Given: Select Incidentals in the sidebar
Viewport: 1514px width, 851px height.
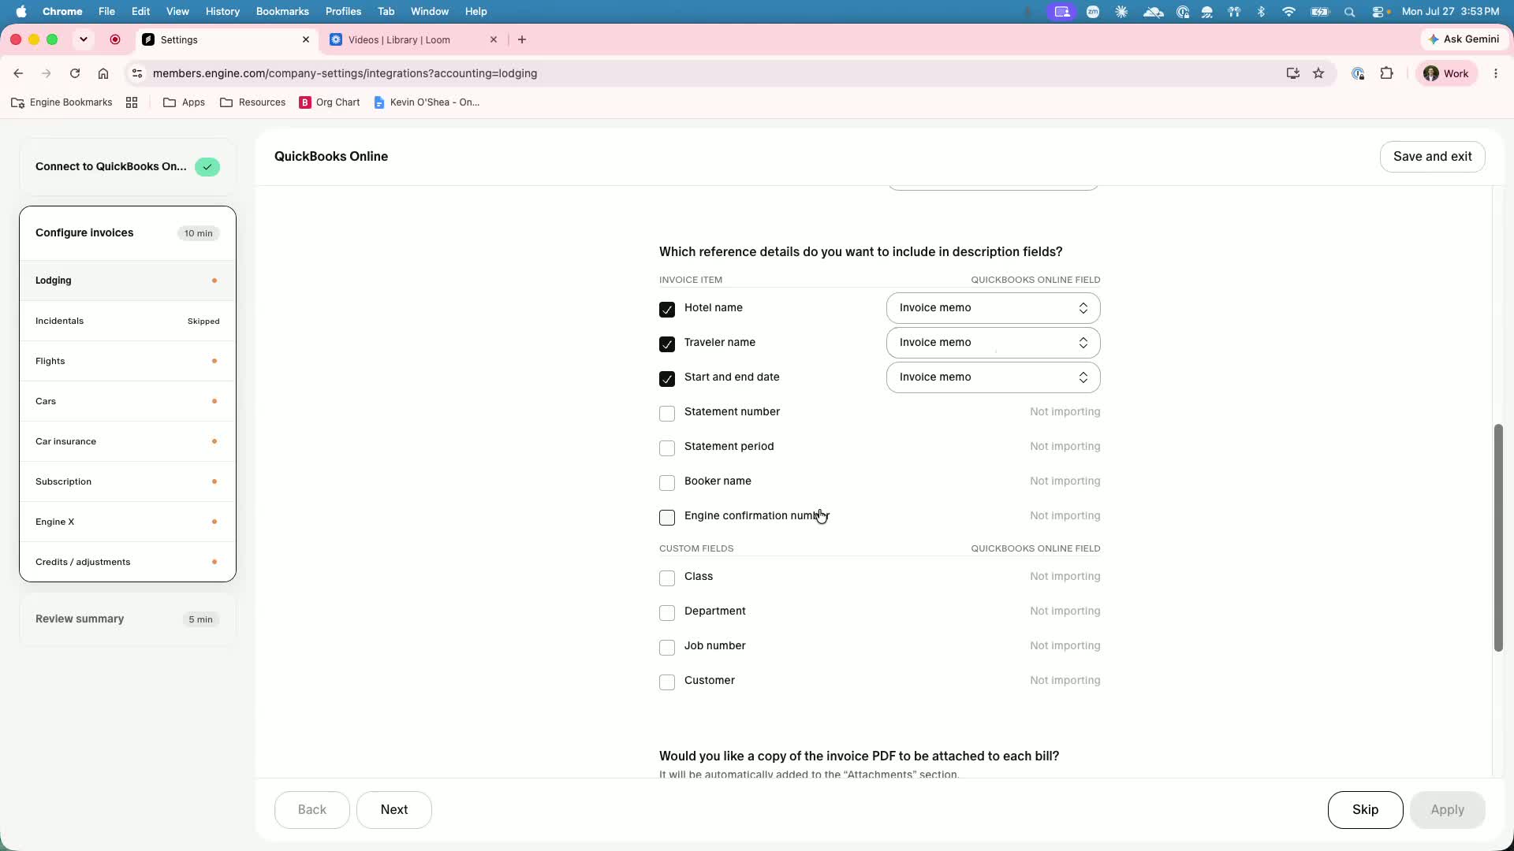Looking at the screenshot, I should coord(128,321).
